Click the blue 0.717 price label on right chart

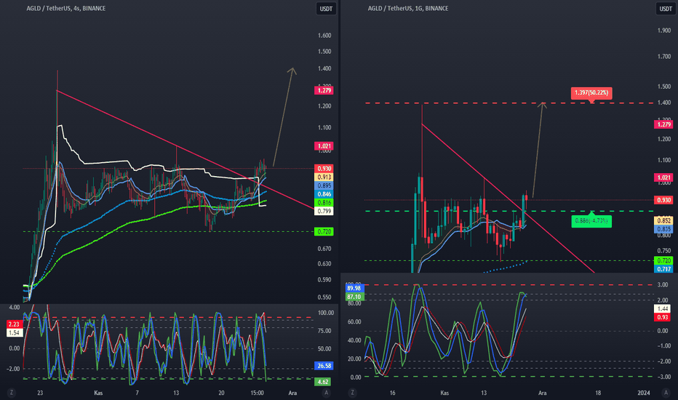click(x=663, y=269)
